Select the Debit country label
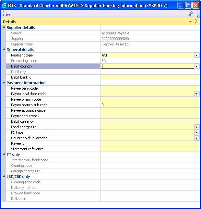201x209 pixels. (x=22, y=66)
